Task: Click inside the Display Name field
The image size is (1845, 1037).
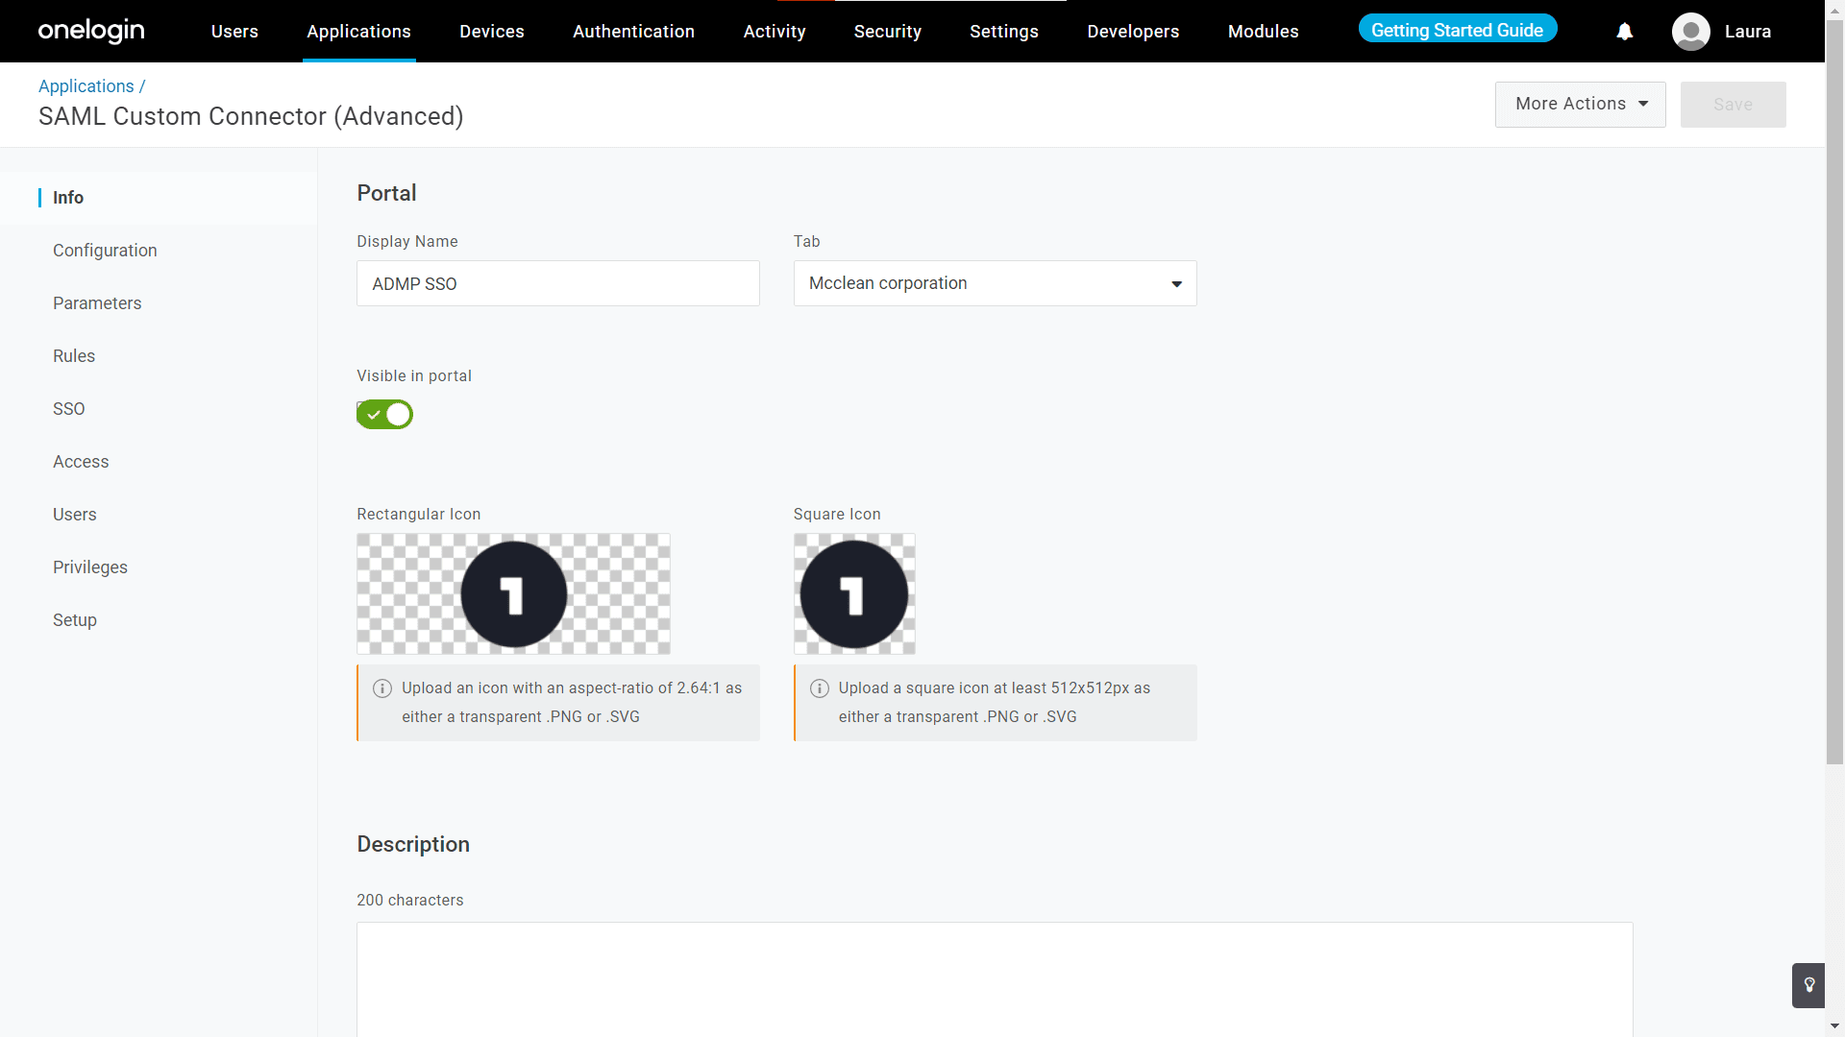Action: pyautogui.click(x=557, y=283)
